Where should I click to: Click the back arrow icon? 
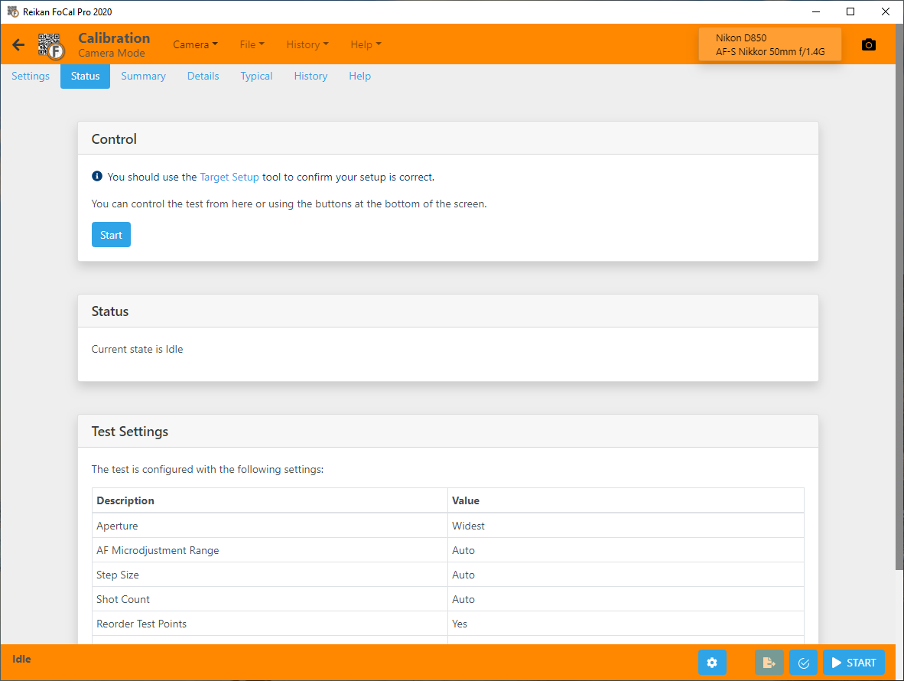pyautogui.click(x=18, y=45)
